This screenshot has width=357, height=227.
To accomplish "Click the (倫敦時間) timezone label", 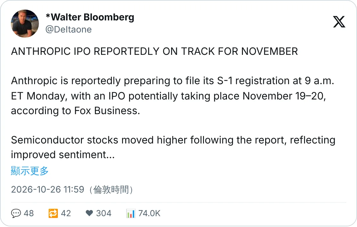I will 111,189.
